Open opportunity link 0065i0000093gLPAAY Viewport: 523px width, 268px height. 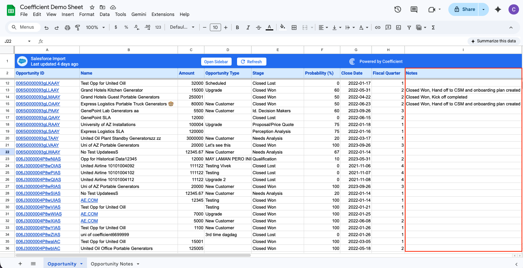click(x=37, y=110)
